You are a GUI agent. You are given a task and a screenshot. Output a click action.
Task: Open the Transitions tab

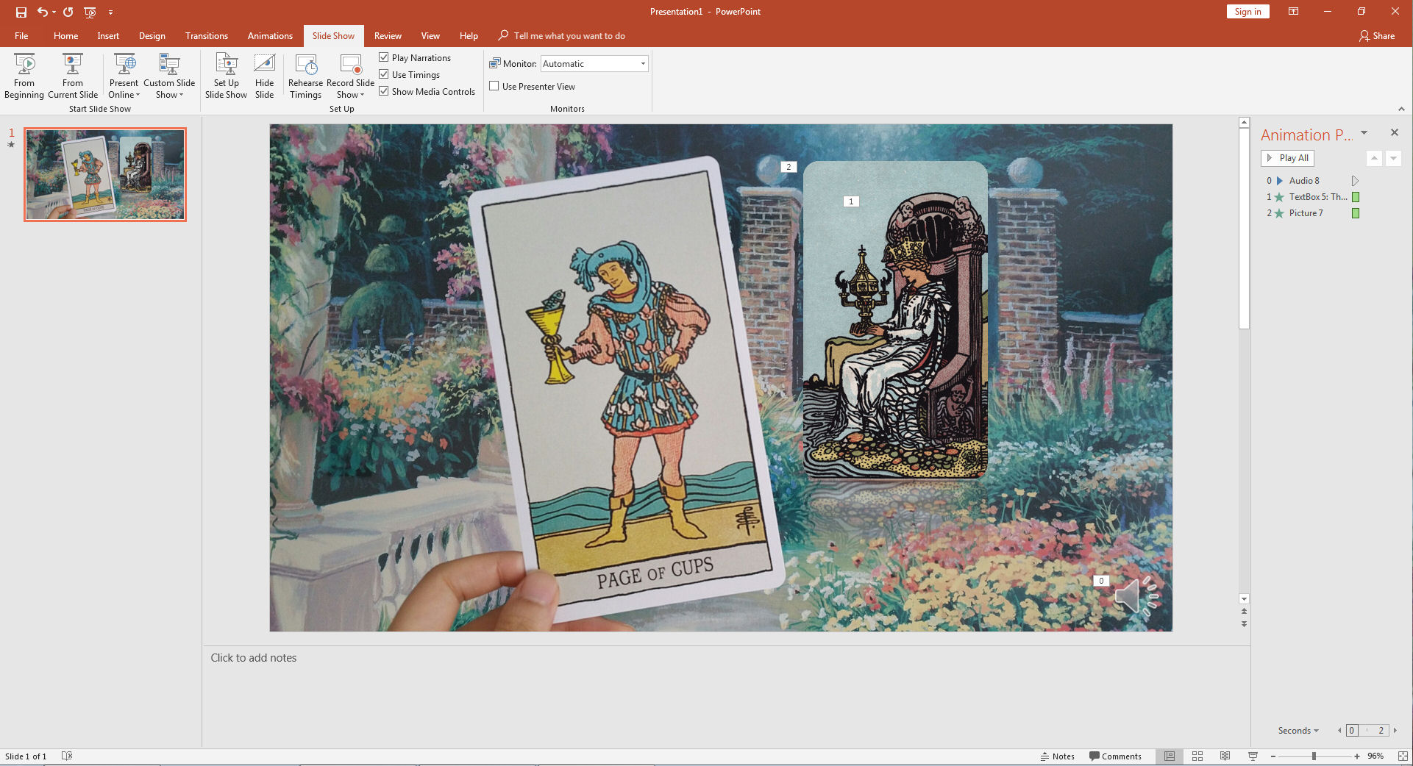[206, 36]
